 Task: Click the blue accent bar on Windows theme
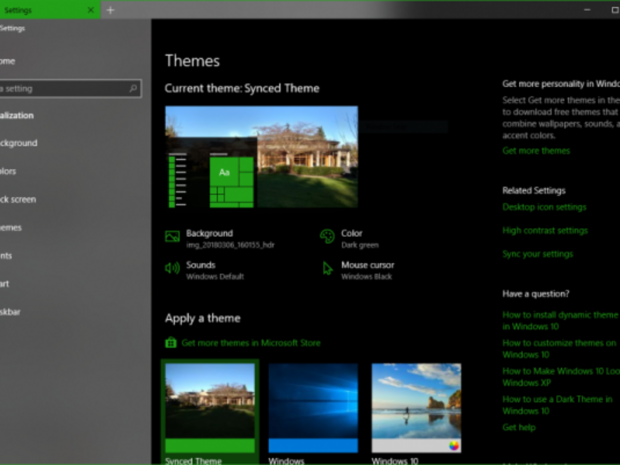click(313, 446)
